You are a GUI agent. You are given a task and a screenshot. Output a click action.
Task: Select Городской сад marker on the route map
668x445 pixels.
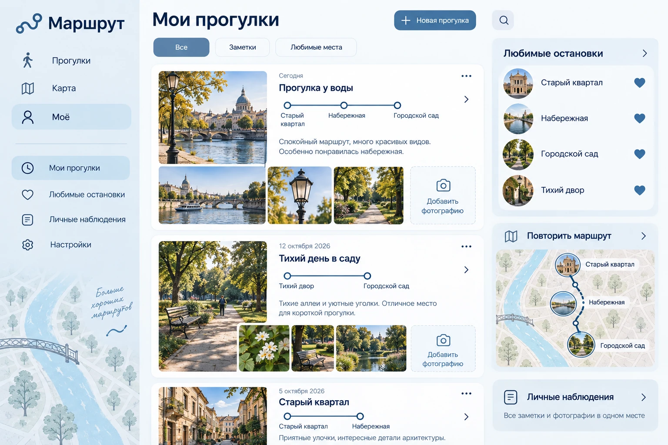click(581, 345)
